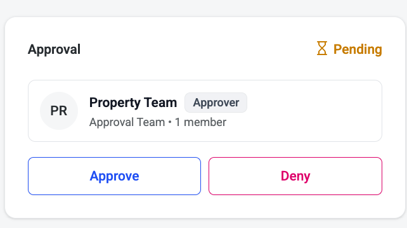View the Pending approval status indicator
Screen dimensions: 407x228
tap(349, 49)
